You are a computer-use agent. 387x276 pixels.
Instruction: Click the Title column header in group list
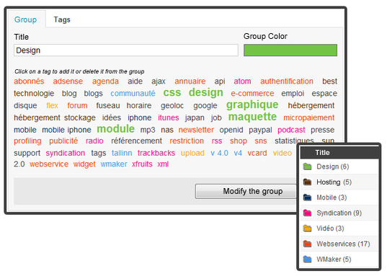coord(339,152)
